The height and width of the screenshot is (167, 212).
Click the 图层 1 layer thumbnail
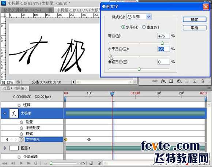14,148
